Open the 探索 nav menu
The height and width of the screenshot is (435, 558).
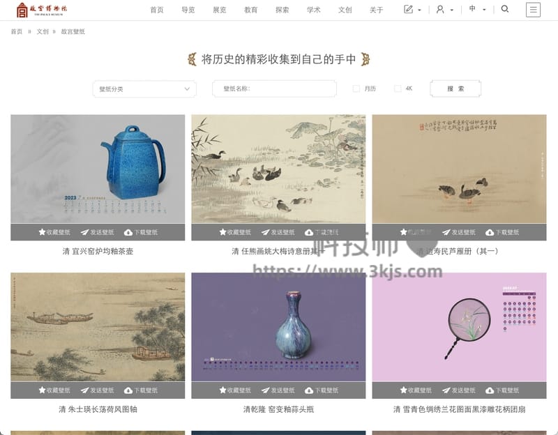click(282, 10)
